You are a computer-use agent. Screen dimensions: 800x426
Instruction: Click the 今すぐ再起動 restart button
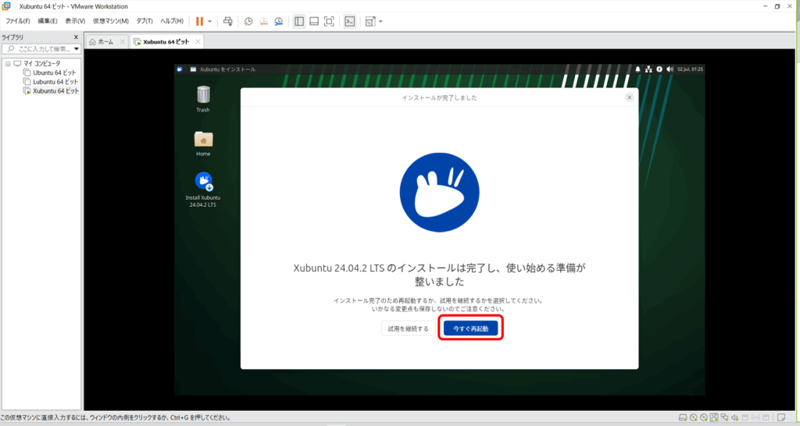[470, 328]
